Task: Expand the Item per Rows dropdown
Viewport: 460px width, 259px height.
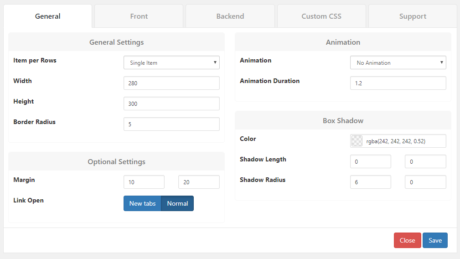Action: 171,62
